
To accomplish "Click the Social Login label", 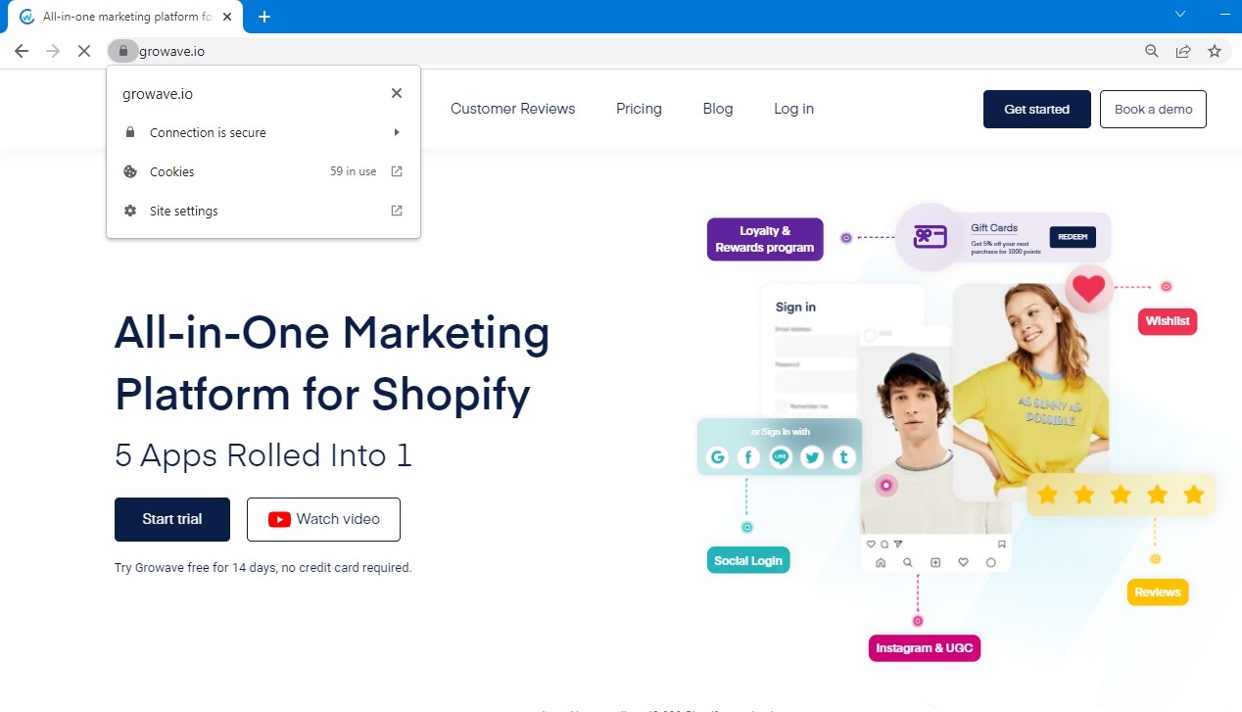I will (x=748, y=560).
